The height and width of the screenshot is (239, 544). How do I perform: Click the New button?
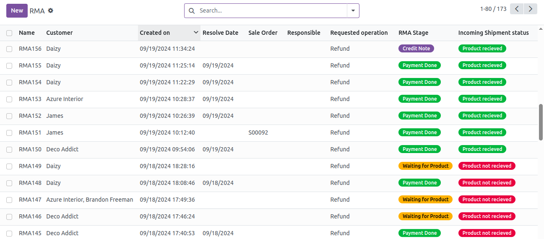point(17,10)
